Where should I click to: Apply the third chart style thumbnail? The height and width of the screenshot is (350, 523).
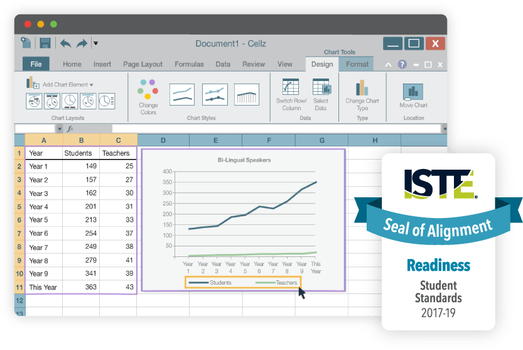click(247, 94)
